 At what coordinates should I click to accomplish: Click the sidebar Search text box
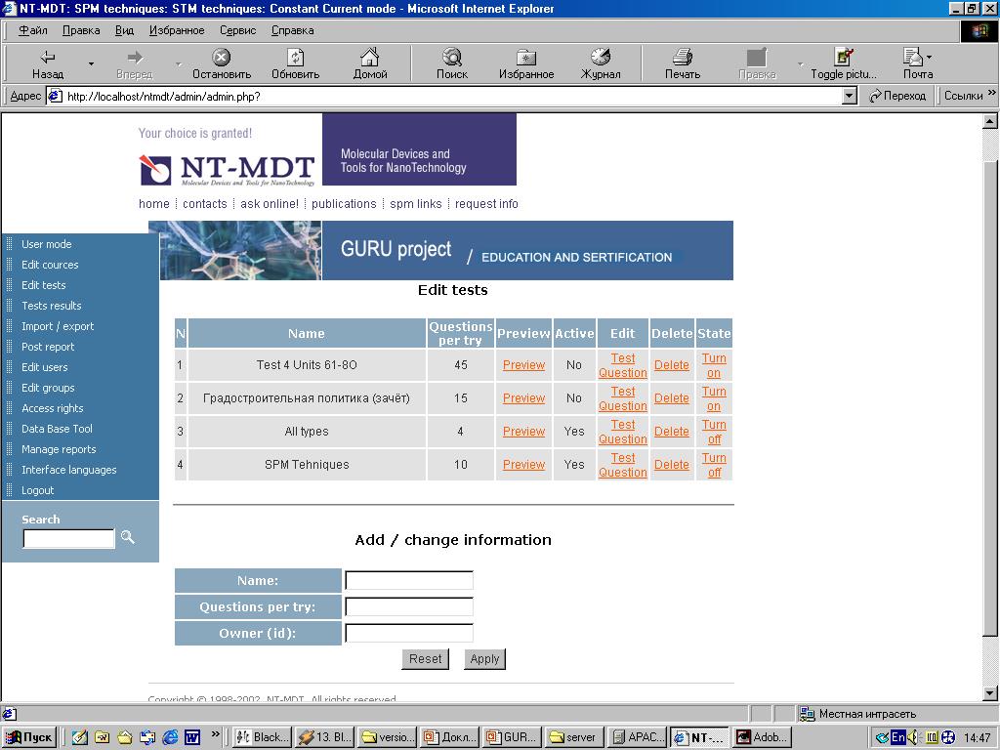point(69,538)
